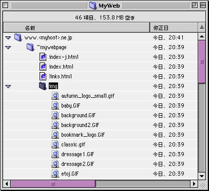Click the vertical scrollbar up arrow
Screen dimensions: 209x191
click(202, 36)
